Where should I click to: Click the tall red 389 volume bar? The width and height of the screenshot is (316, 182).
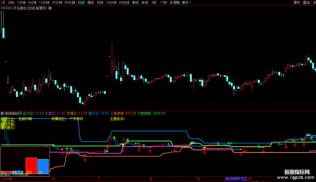[x=31, y=165]
